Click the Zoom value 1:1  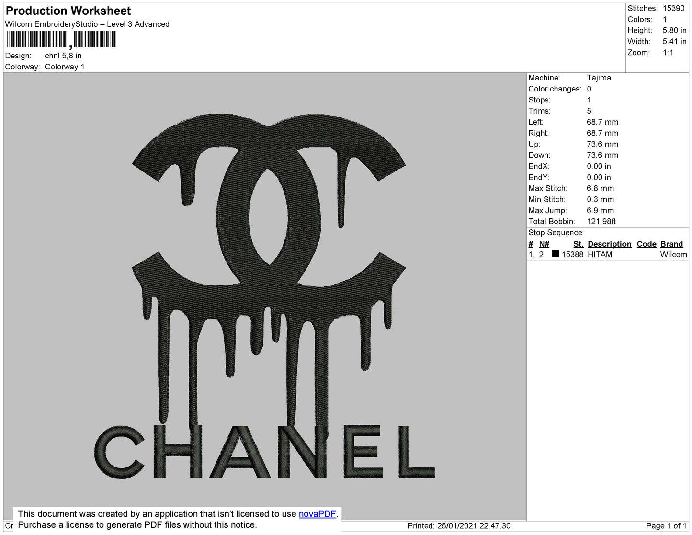click(x=668, y=53)
